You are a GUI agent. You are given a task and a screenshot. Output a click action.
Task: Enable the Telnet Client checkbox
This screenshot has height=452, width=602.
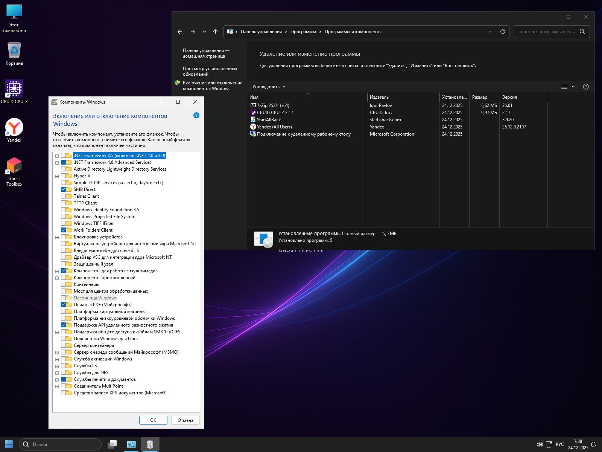click(x=64, y=196)
